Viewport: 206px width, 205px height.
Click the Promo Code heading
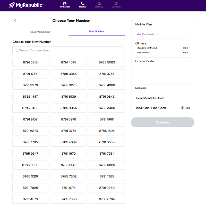pyautogui.click(x=144, y=61)
